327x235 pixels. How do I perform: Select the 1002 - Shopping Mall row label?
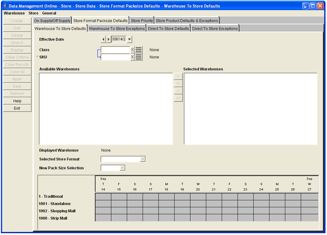point(57,211)
